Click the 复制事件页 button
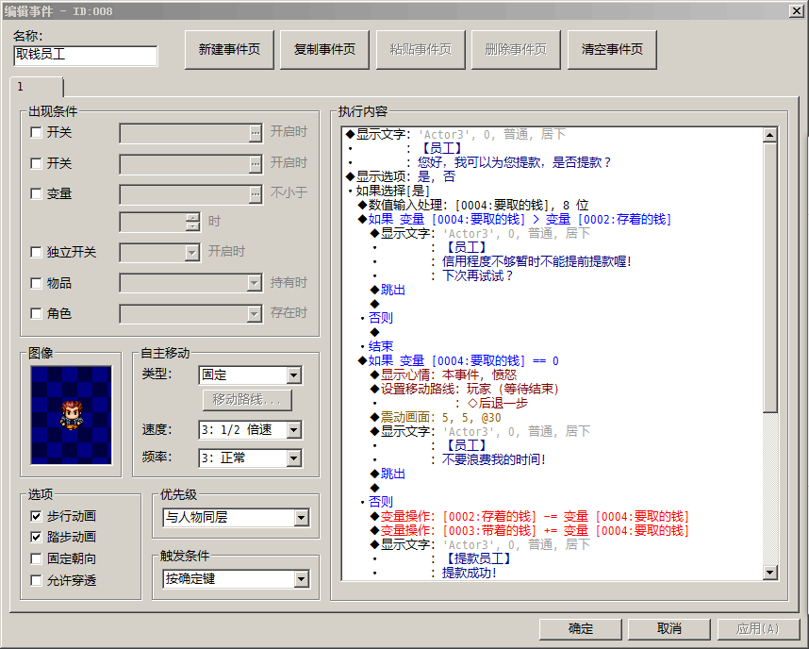 [x=324, y=50]
